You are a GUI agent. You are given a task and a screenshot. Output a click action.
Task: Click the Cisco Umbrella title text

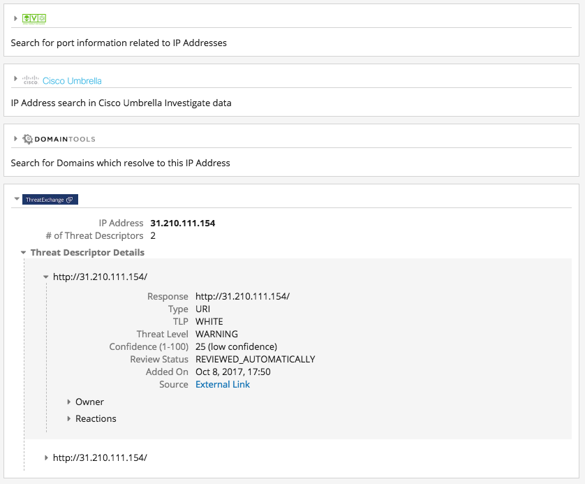(x=72, y=81)
